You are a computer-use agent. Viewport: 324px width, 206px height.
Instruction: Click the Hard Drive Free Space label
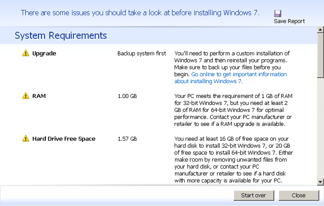(64, 139)
